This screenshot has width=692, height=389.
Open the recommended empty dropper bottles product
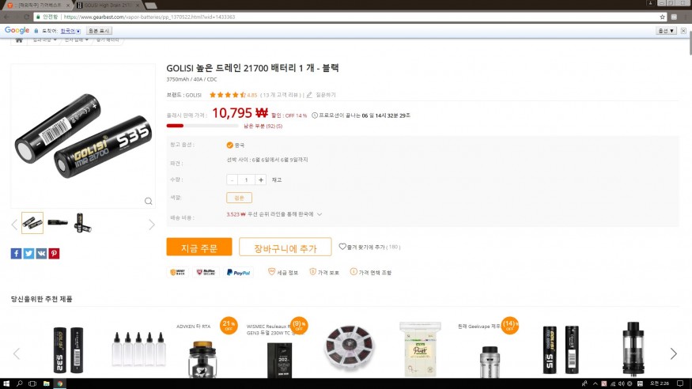point(138,349)
